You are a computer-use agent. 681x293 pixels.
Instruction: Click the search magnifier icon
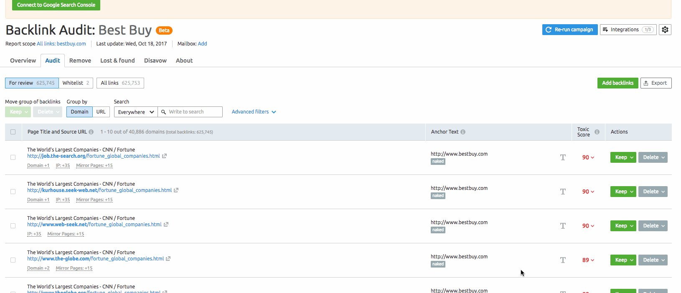point(163,112)
